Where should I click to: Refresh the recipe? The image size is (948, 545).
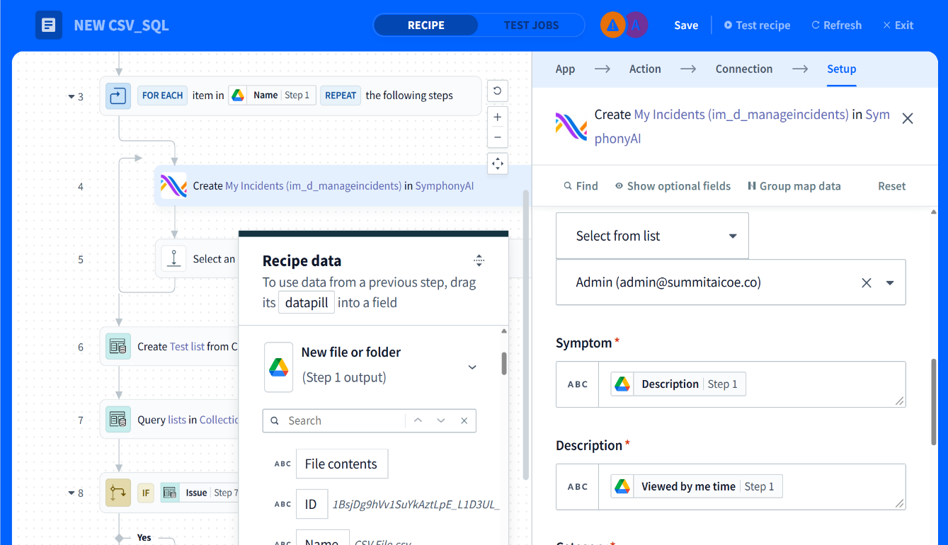point(836,25)
